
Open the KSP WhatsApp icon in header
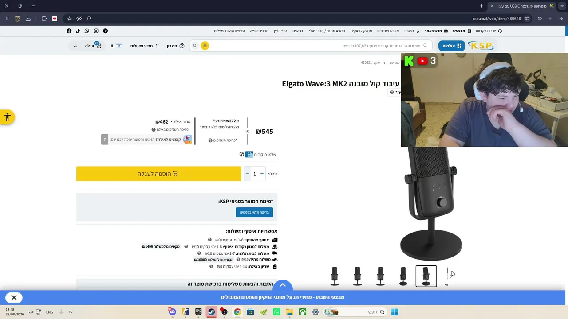click(x=87, y=31)
